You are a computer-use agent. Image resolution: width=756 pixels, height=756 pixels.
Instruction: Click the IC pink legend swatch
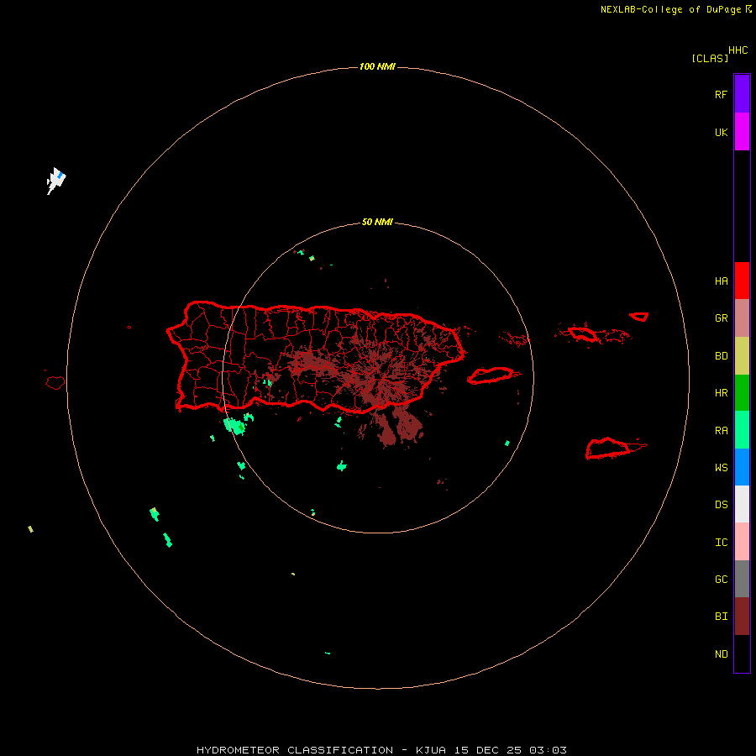tap(742, 542)
